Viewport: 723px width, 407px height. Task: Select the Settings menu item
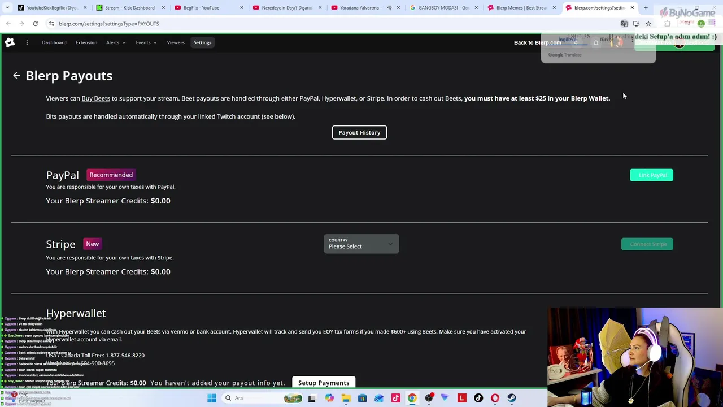pos(202,42)
